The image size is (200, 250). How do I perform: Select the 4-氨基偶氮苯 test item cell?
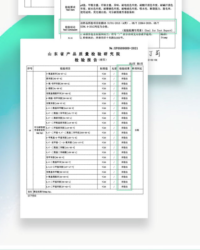tap(71, 177)
